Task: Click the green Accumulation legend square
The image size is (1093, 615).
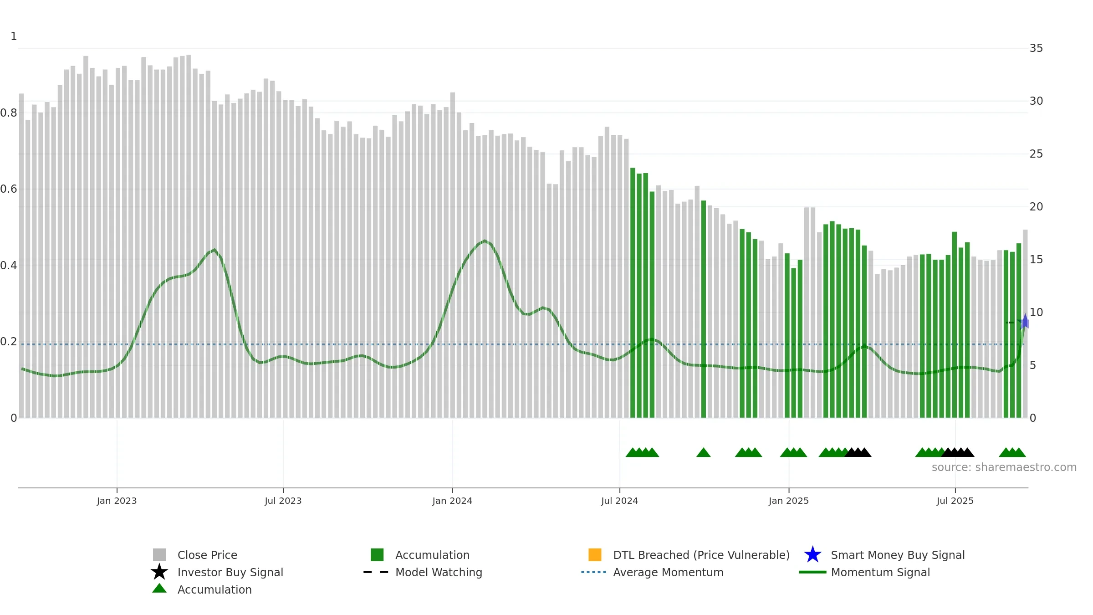Action: coord(377,554)
